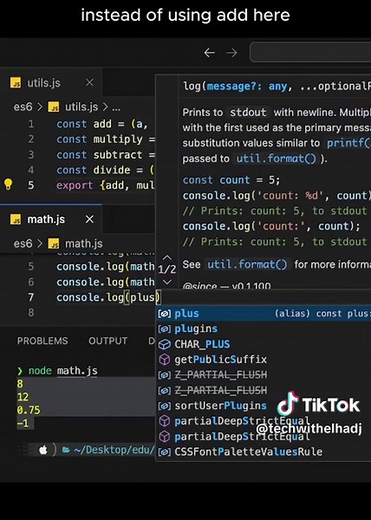This screenshot has width=371, height=520.
Task: Click the ~/Desktop/edu path in prompt
Action: click(x=114, y=450)
